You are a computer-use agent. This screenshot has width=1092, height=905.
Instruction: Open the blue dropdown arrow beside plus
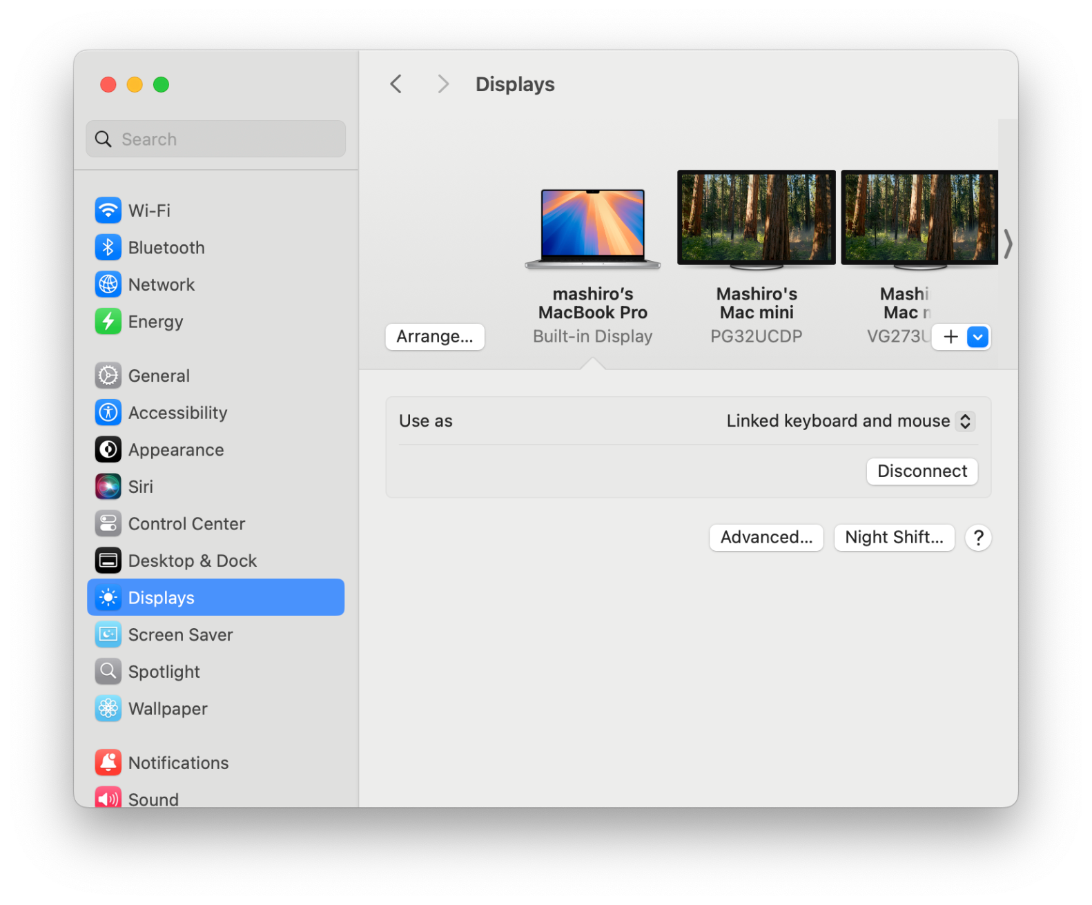(x=977, y=337)
